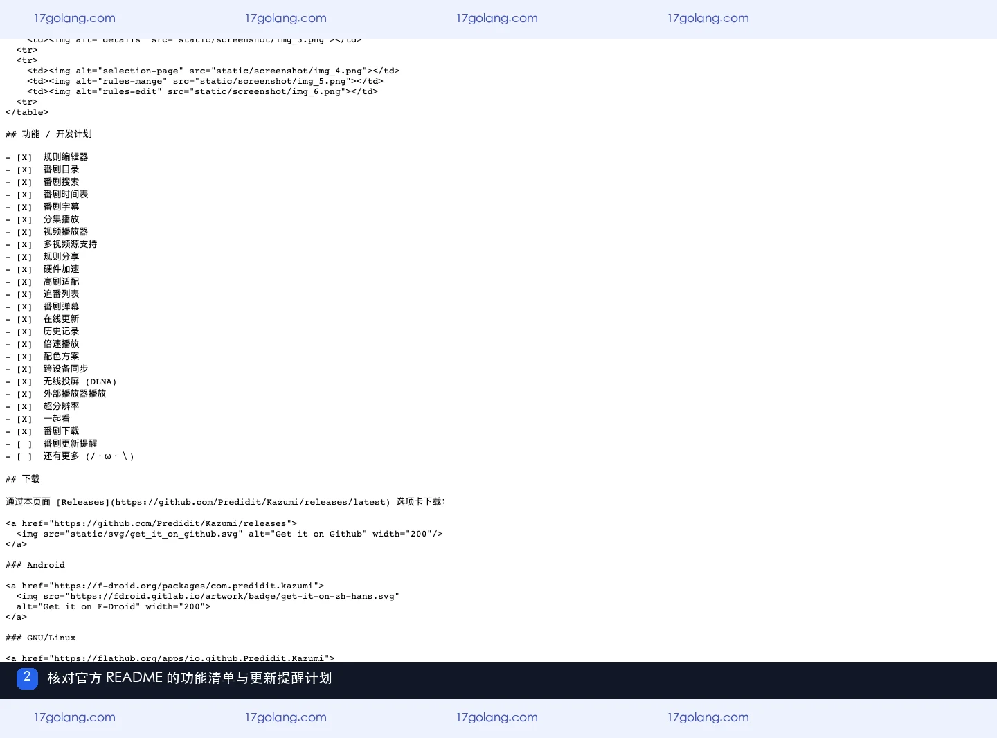Viewport: 997px width, 738px height.
Task: Select the "规则编辑器" feature line
Action: [47, 157]
